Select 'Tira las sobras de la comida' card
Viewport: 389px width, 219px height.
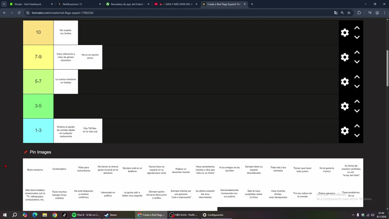(x=302, y=195)
